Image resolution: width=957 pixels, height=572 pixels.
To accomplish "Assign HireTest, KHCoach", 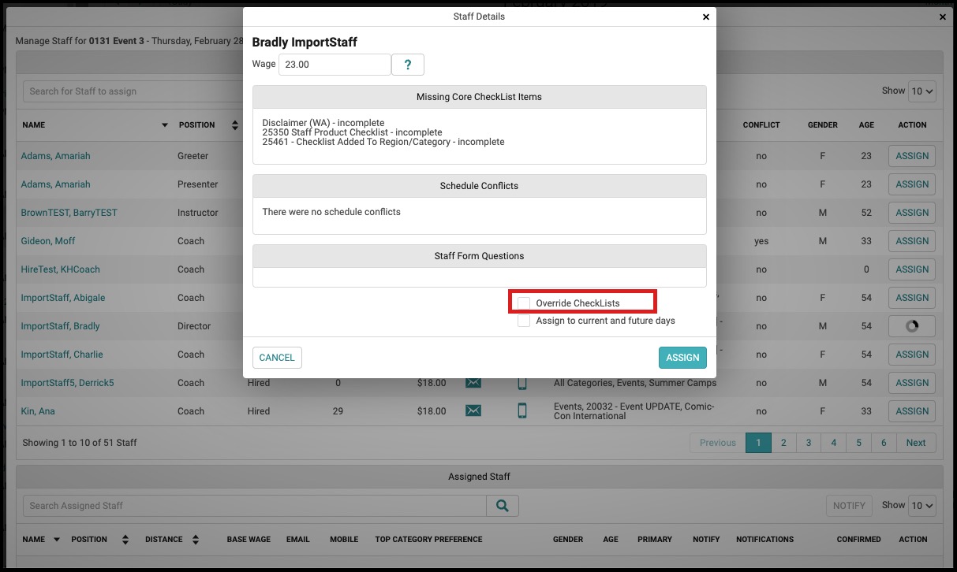I will (x=912, y=269).
